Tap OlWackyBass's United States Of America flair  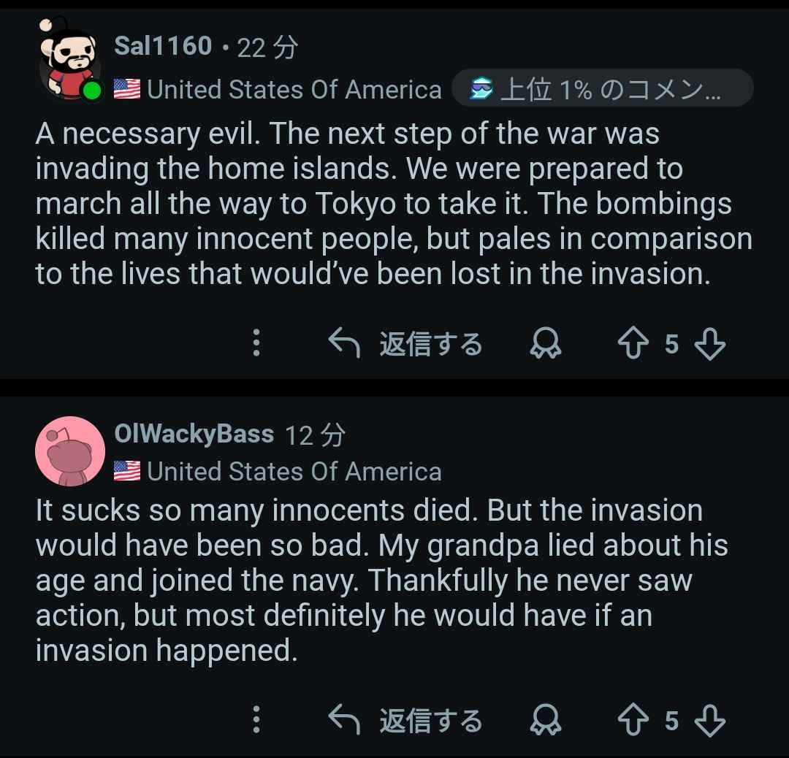click(x=294, y=472)
